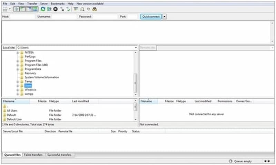This screenshot has height=165, width=276.
Task: Open the Edit menu
Action: coord(12,3)
